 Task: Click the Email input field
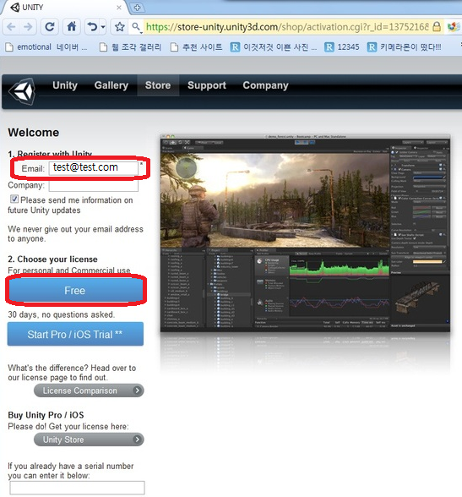click(94, 167)
